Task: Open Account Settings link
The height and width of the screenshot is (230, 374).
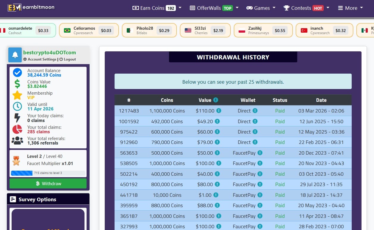Action: [x=42, y=59]
